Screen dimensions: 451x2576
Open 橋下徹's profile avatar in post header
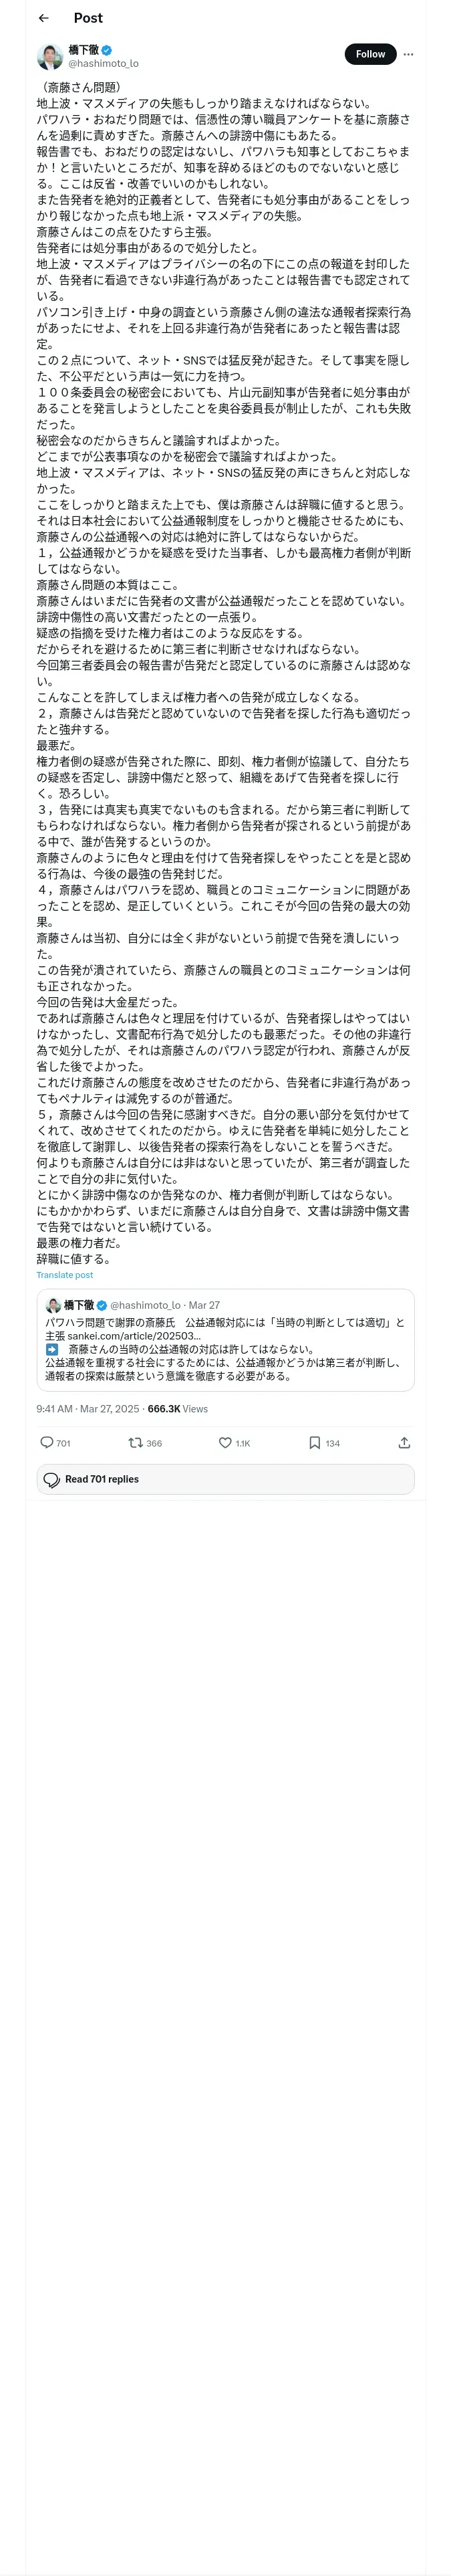point(50,56)
